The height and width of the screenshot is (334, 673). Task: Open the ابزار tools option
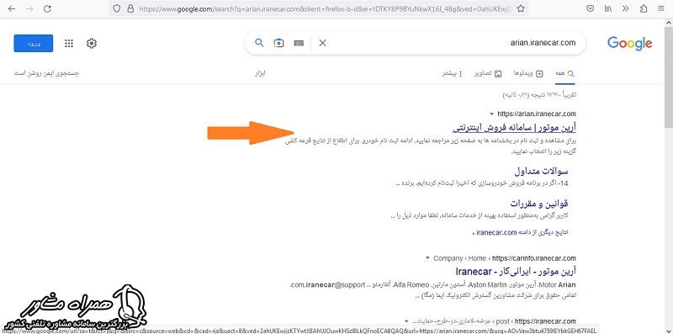(261, 73)
